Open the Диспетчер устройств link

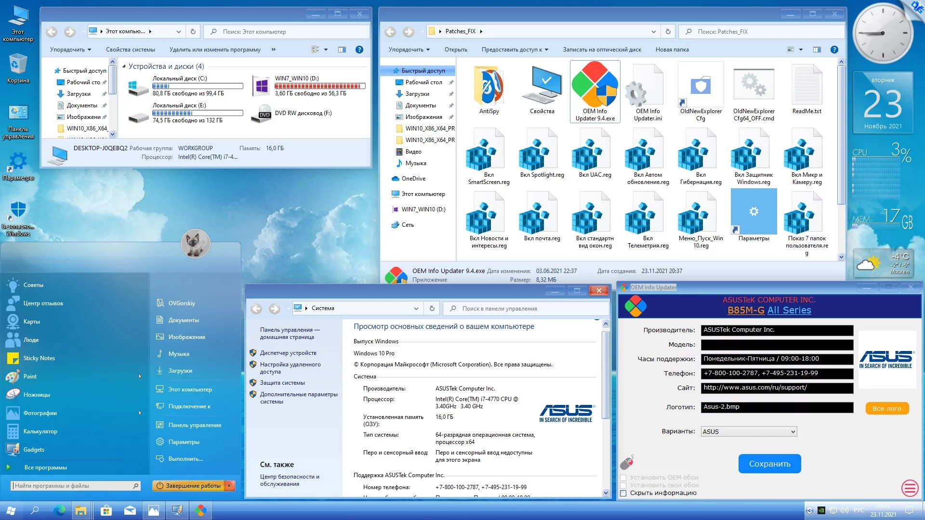pyautogui.click(x=288, y=353)
